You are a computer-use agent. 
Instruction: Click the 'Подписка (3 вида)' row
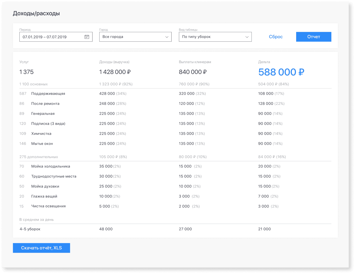tap(48, 123)
